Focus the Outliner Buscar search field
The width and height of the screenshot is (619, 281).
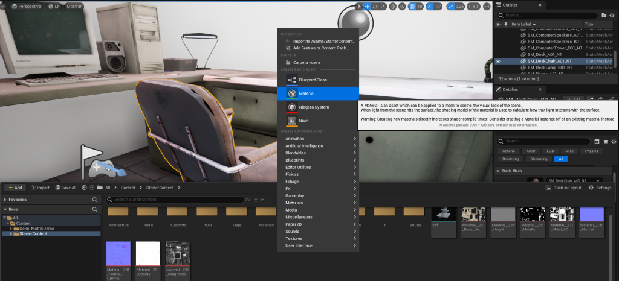[x=547, y=15]
